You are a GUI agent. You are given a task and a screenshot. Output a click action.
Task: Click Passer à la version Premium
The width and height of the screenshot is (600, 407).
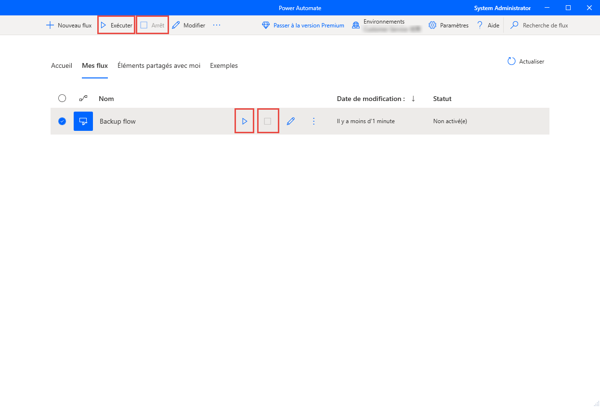[x=303, y=25]
